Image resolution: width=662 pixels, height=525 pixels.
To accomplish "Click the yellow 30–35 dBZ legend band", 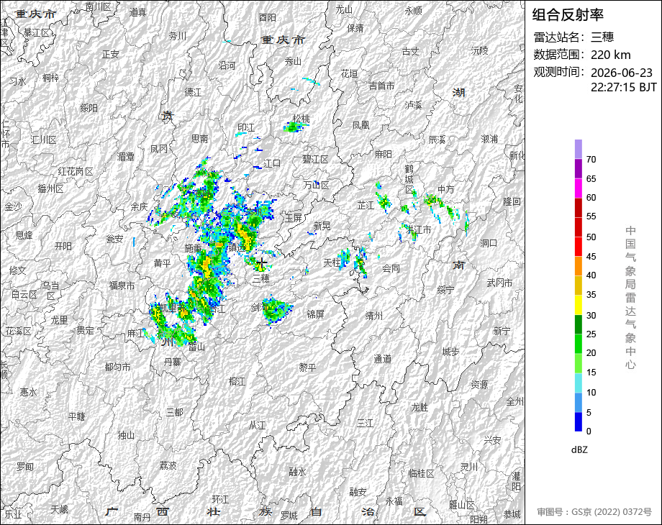I will (579, 305).
